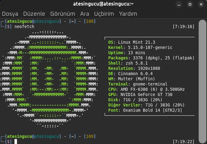Open the Uçbirim menu
Image resolution: width=207 pixels, height=144 pixels.
point(104,14)
